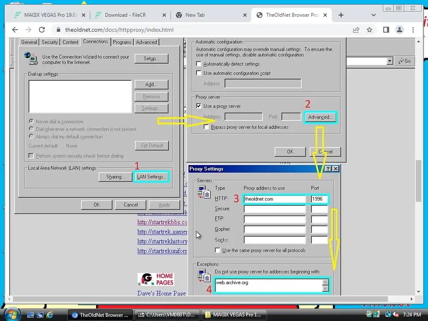Close the New Tab tab
The image size is (428, 321).
tap(245, 15)
